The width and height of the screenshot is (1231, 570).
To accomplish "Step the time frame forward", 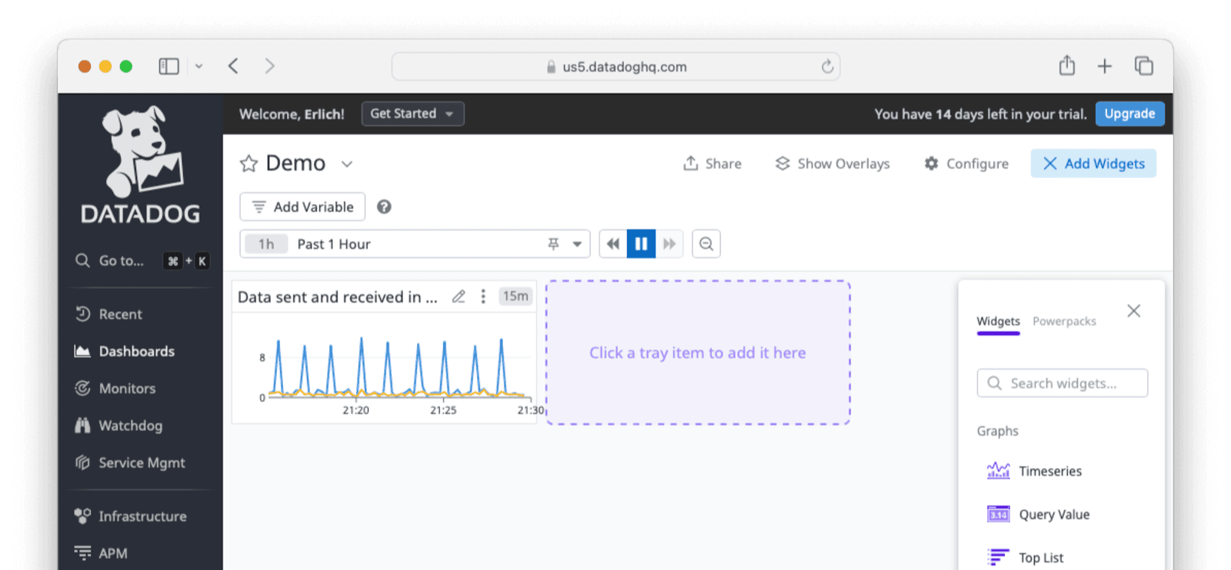I will coord(669,244).
